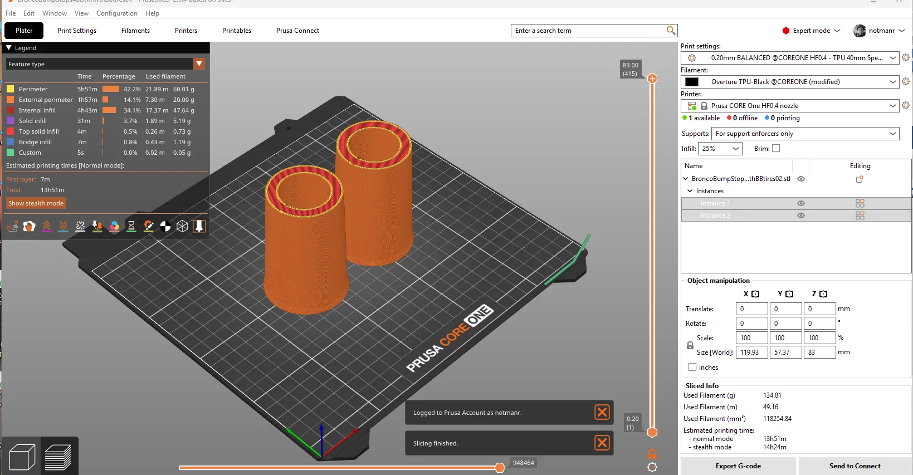Image resolution: width=913 pixels, height=475 pixels.
Task: Click vertical slider lock icon
Action: click(652, 454)
